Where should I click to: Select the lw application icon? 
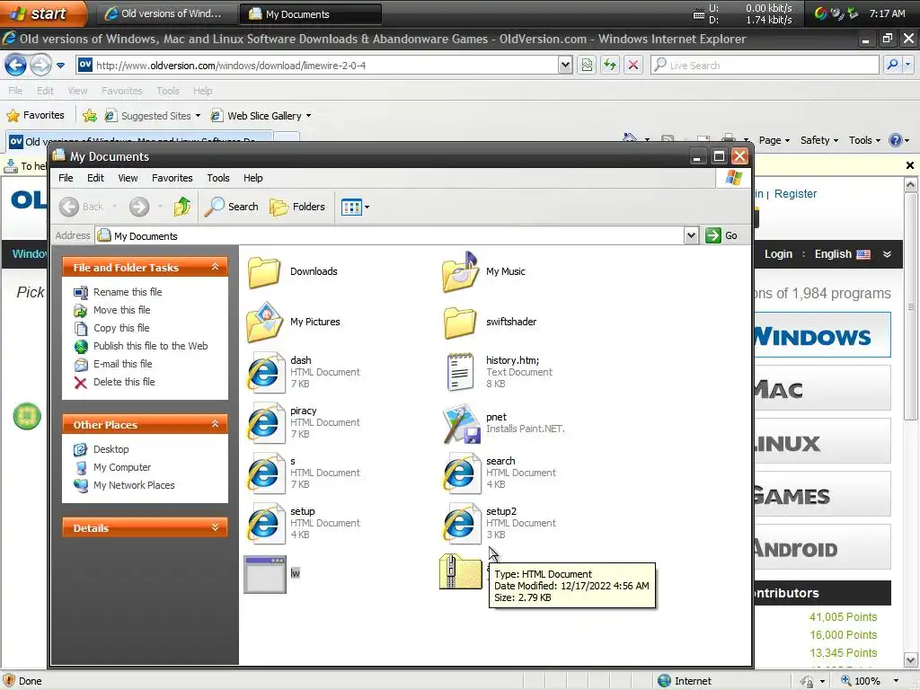(x=265, y=574)
